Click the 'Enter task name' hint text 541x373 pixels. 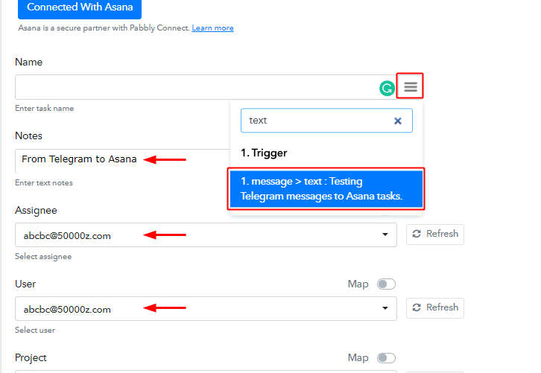(x=45, y=108)
